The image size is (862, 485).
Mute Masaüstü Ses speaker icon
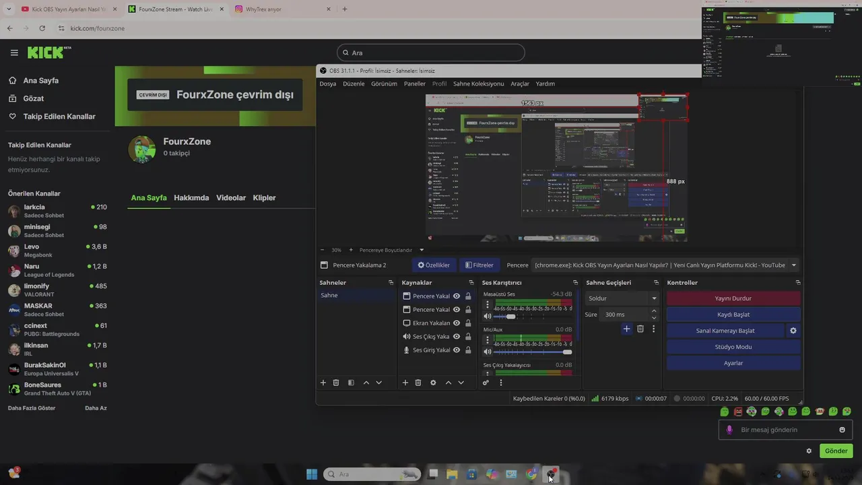(x=488, y=316)
